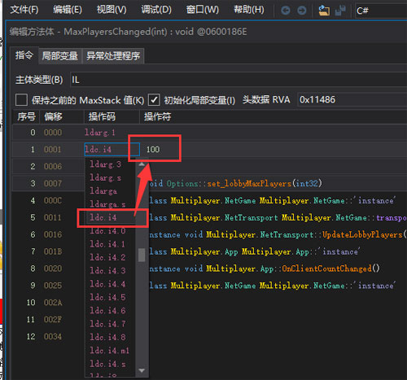Click the save all toolbar icon
This screenshot has height=380, width=407.
(340, 11)
